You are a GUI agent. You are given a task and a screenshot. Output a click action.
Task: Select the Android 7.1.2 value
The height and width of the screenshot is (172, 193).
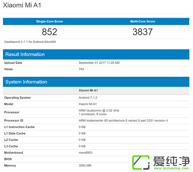coord(88,98)
